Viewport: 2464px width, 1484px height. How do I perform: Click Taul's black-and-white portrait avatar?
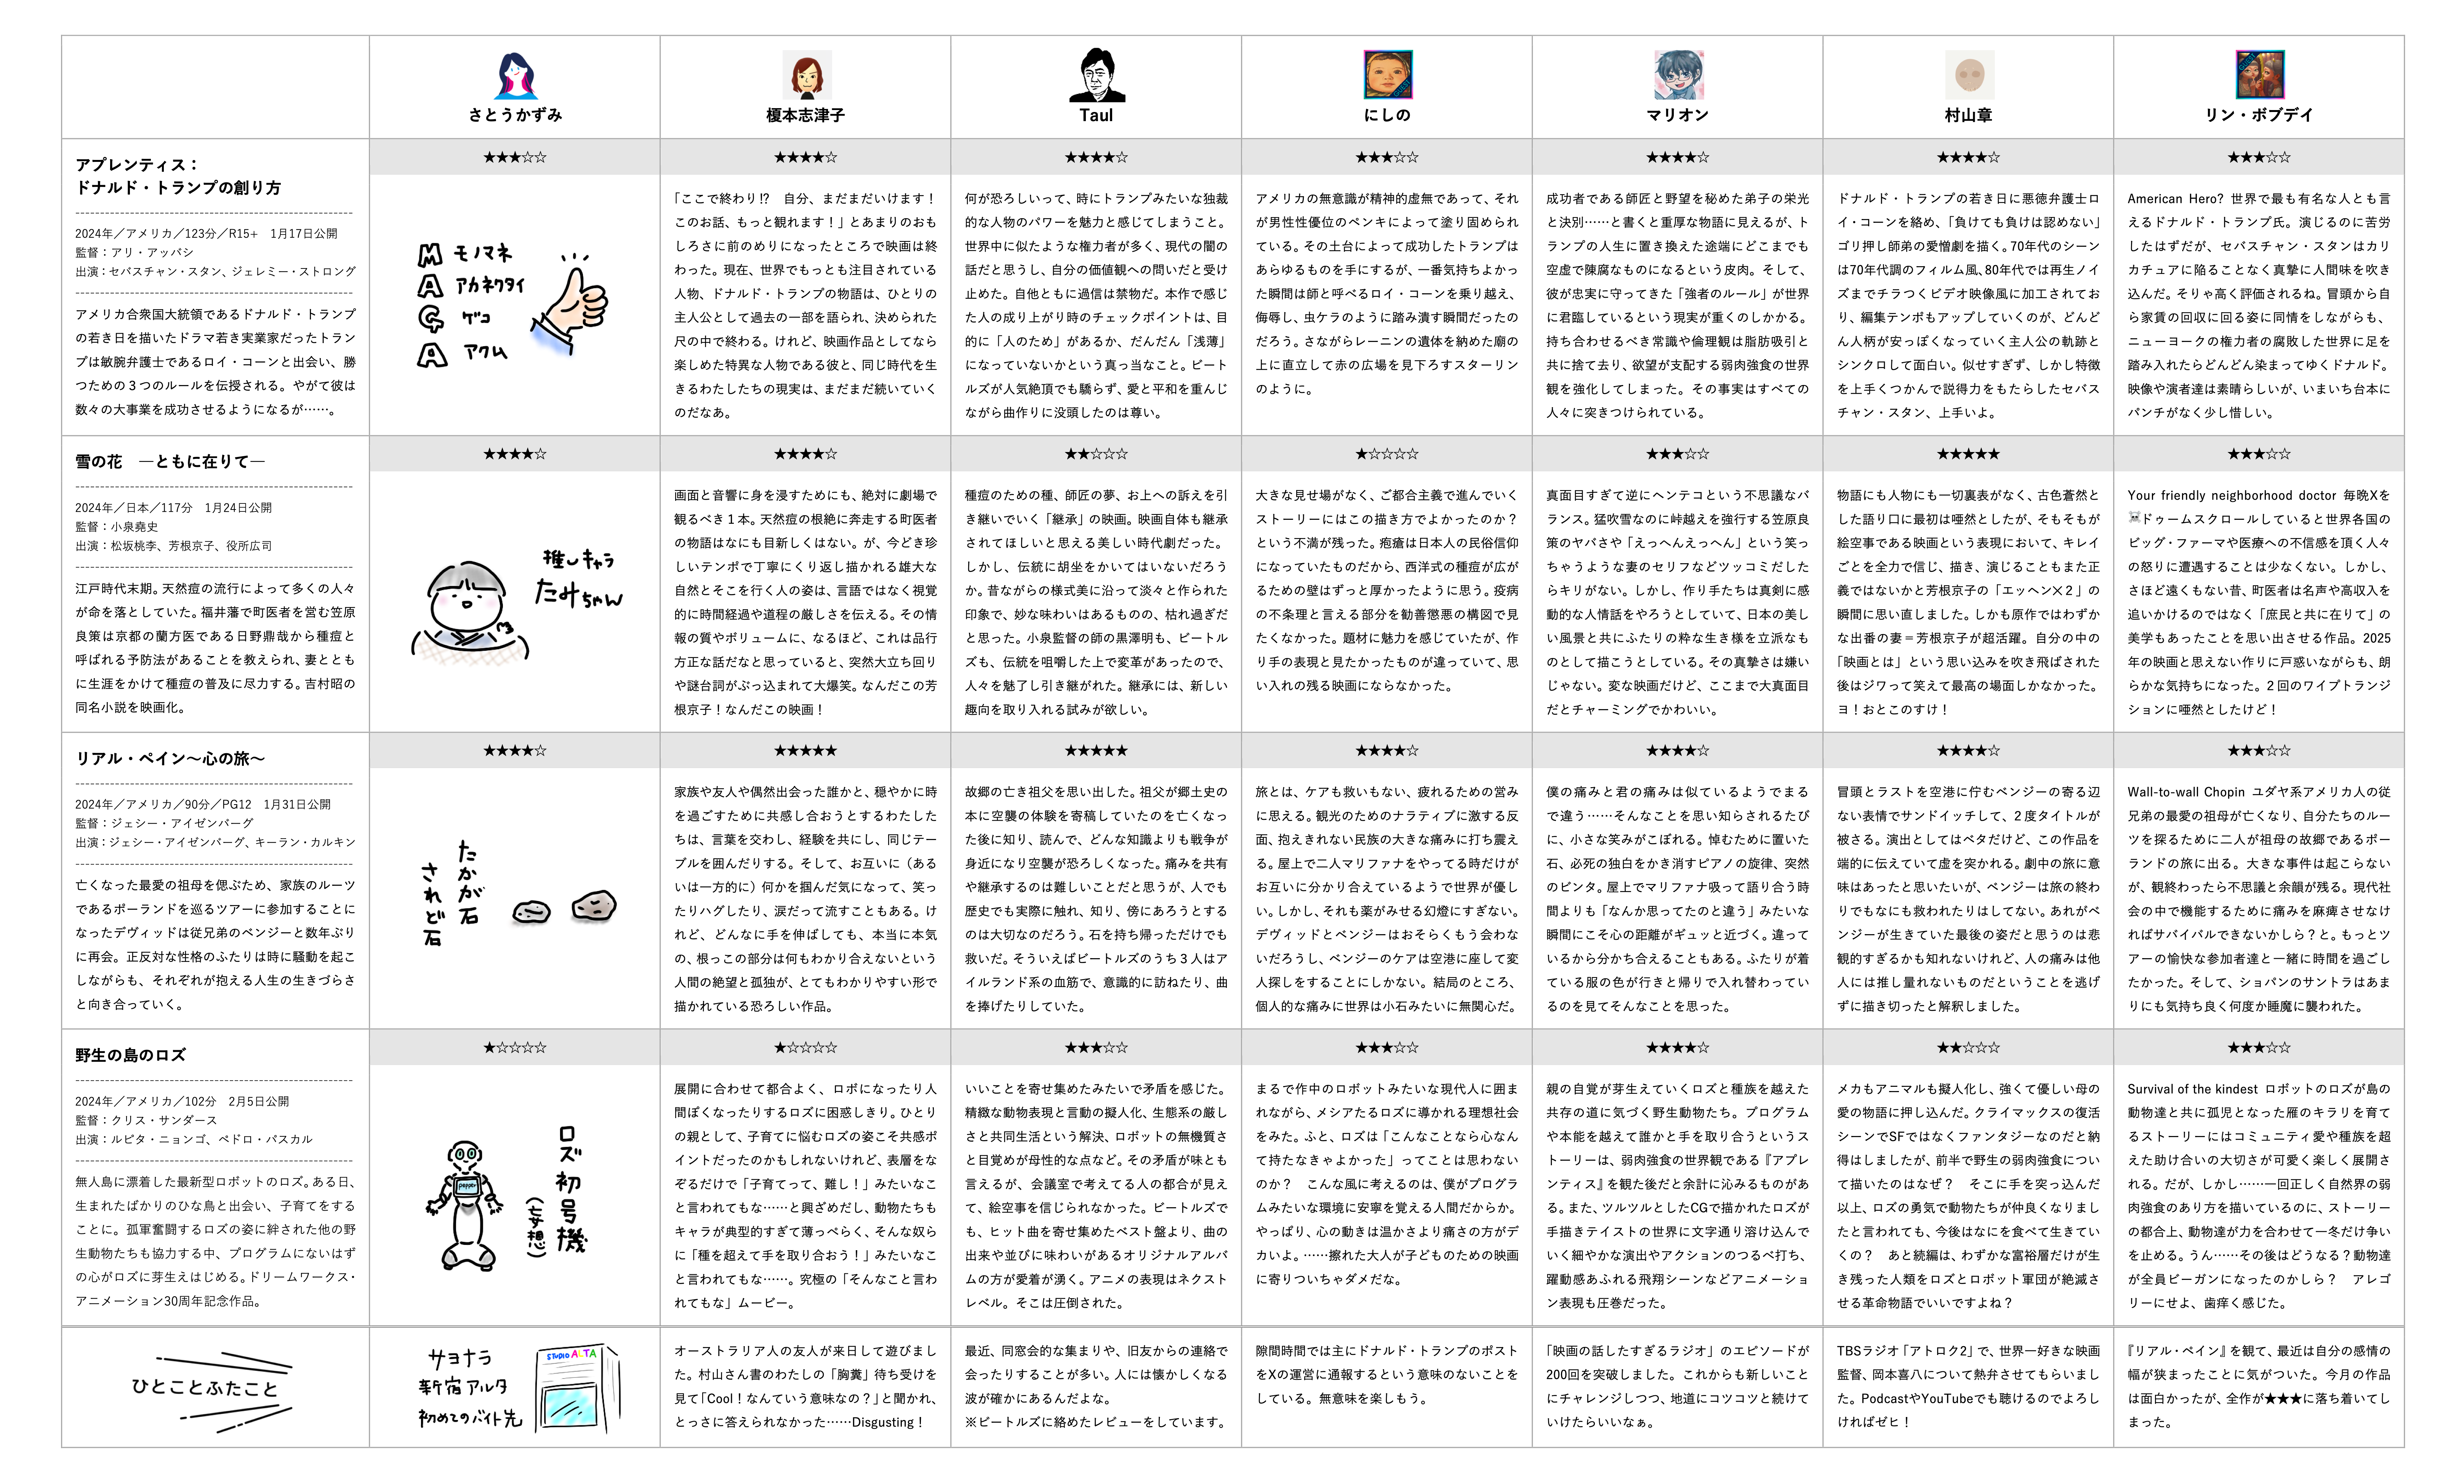coord(1096,75)
